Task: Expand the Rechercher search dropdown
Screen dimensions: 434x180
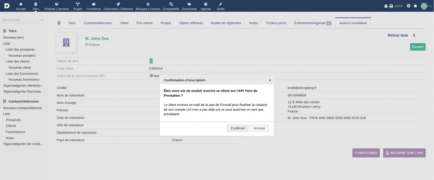Action: pyautogui.click(x=23, y=20)
